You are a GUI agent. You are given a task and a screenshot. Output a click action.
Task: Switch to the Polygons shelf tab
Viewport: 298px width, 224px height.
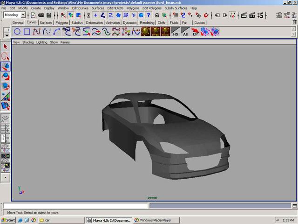(61, 22)
